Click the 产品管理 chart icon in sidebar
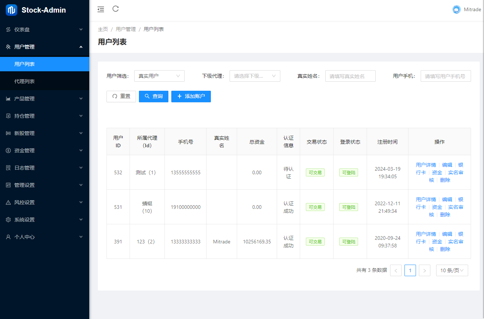484x319 pixels. click(8, 99)
